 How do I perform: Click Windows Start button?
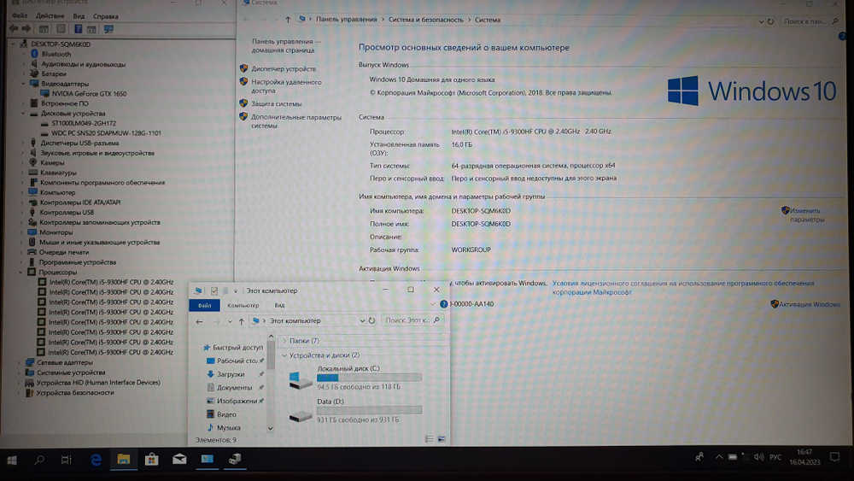(11, 460)
